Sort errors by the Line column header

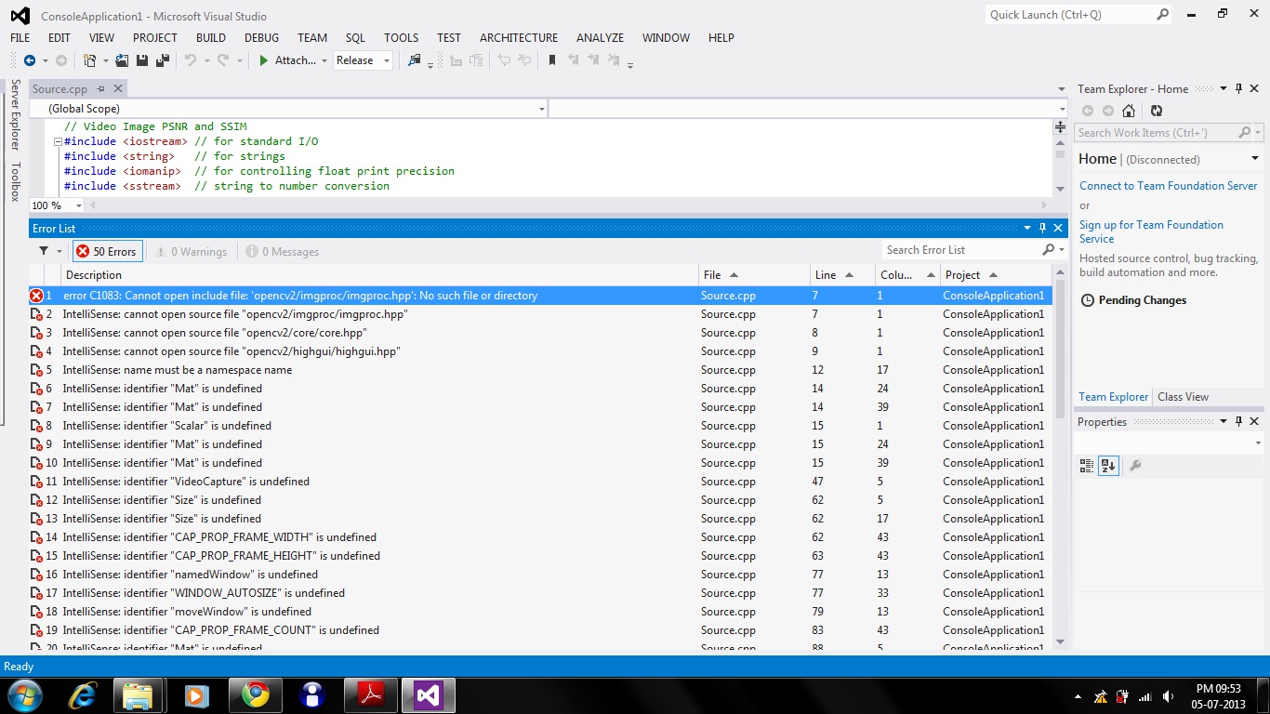tap(842, 275)
